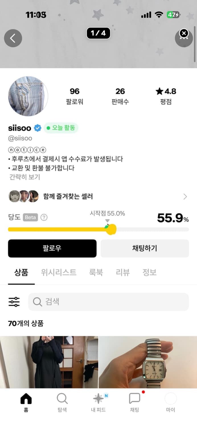
Task: Collapse notice with 간략히 보기
Action: click(x=21, y=177)
